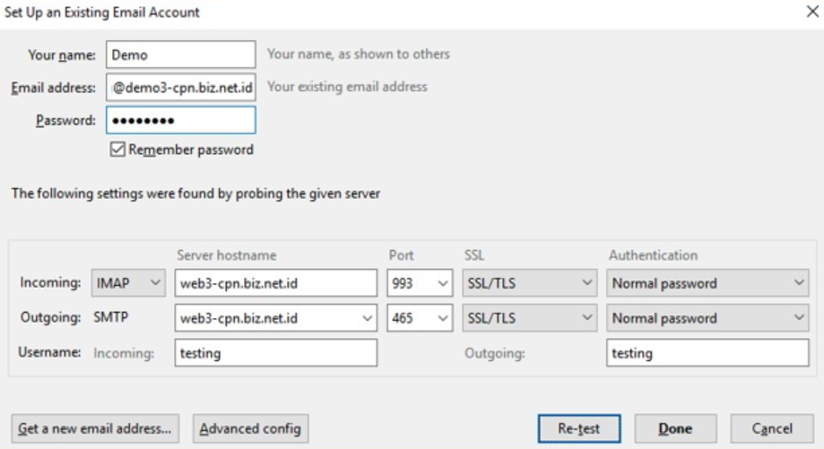
Task: Click the Email address input field
Action: (x=180, y=87)
